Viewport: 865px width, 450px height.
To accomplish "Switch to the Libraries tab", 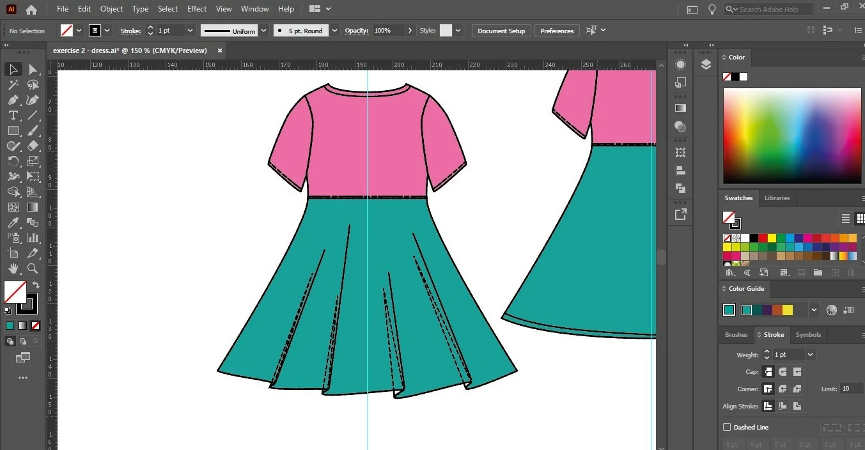I will [x=777, y=198].
